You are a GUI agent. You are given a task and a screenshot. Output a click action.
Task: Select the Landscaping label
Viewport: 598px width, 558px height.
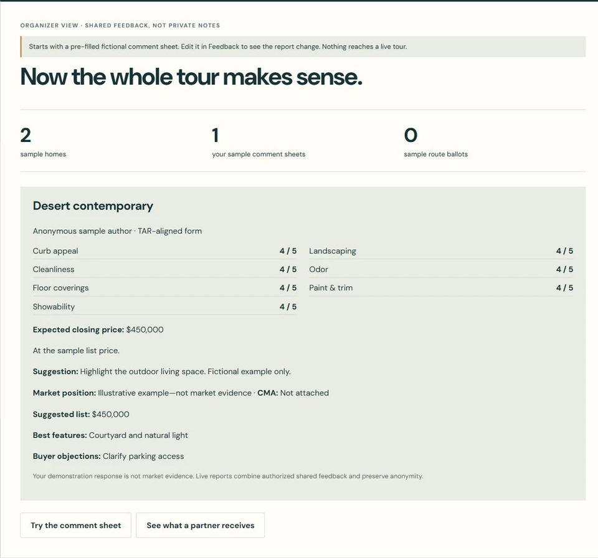pyautogui.click(x=333, y=251)
